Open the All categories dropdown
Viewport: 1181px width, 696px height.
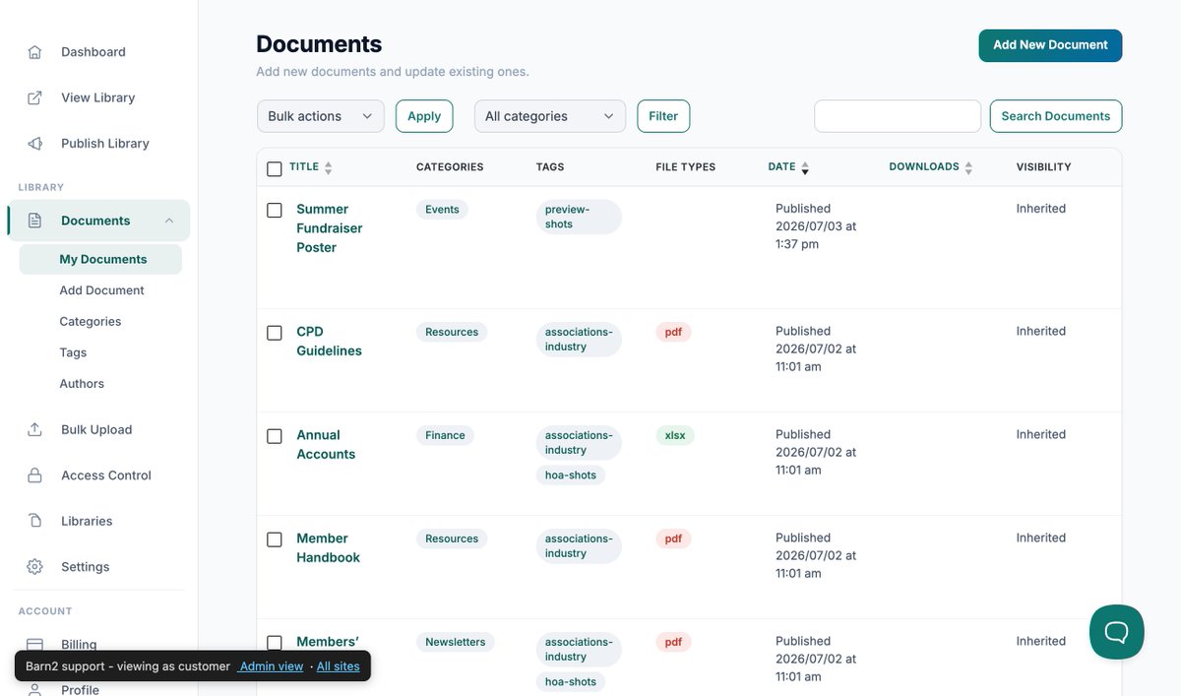coord(550,116)
